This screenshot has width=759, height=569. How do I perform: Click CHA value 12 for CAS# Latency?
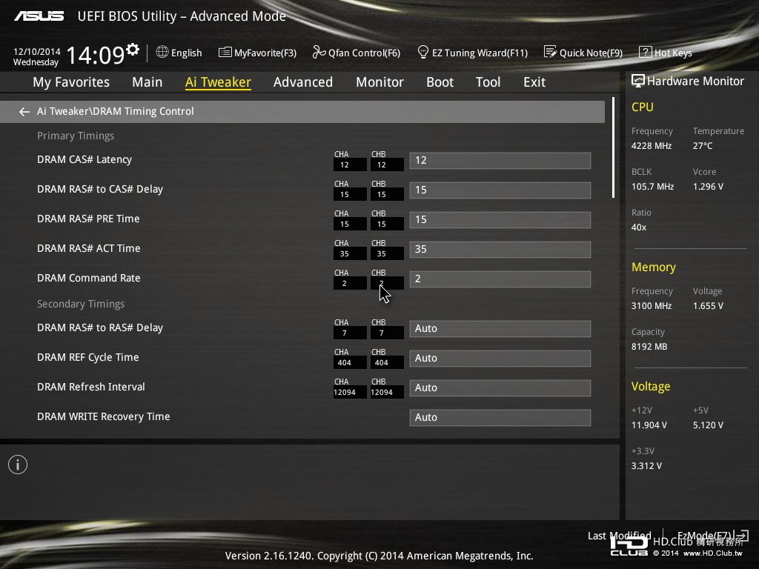click(350, 165)
